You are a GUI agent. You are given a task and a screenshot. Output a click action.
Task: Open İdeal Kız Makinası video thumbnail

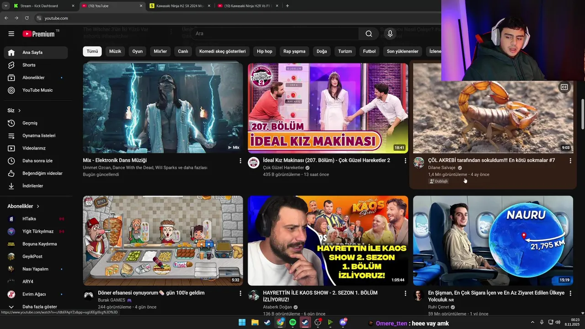tap(328, 108)
